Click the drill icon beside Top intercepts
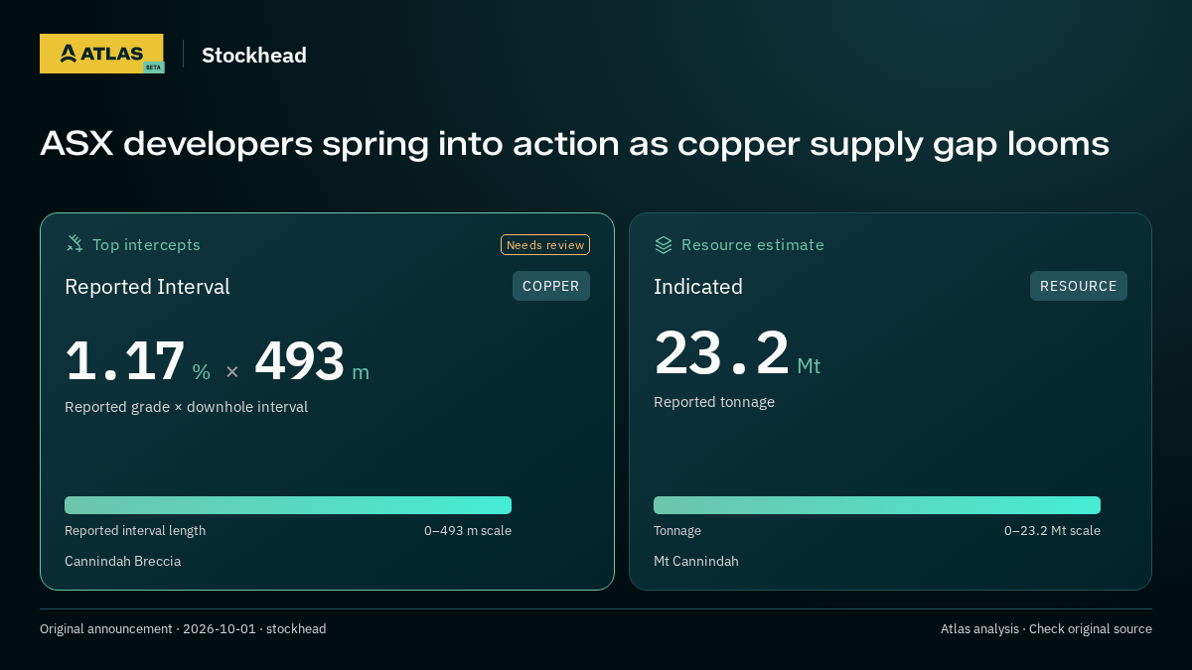Viewport: 1192px width, 670px height. [x=74, y=244]
